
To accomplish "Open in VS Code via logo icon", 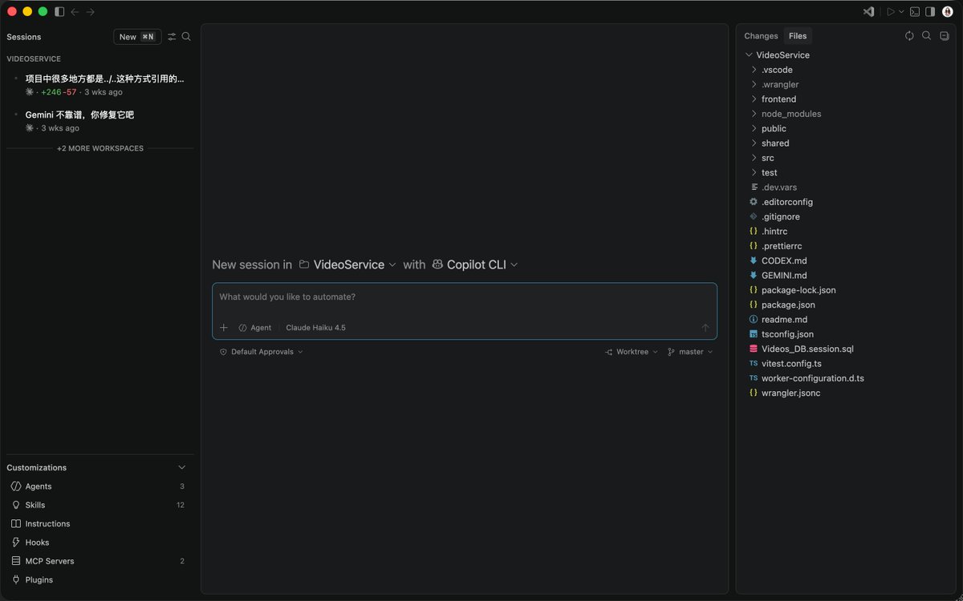I will pos(868,12).
